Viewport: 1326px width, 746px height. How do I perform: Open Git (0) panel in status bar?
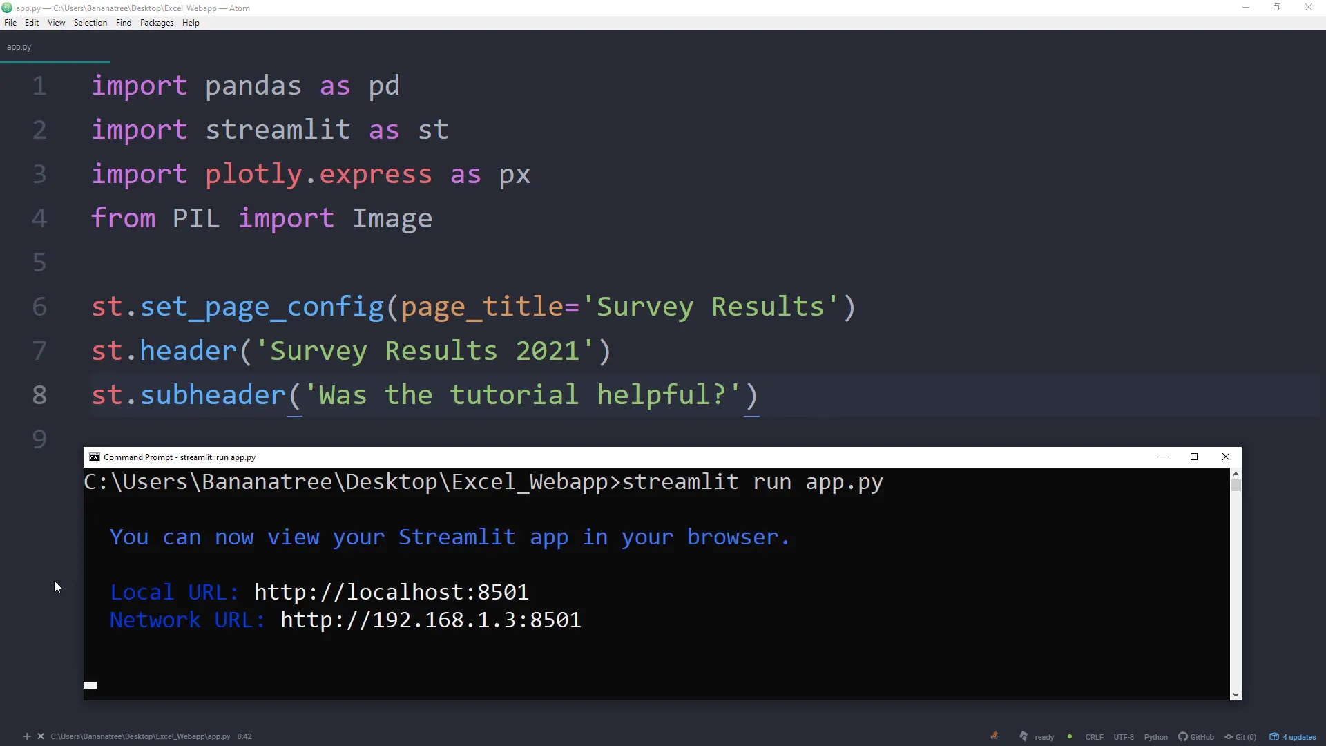1240,737
